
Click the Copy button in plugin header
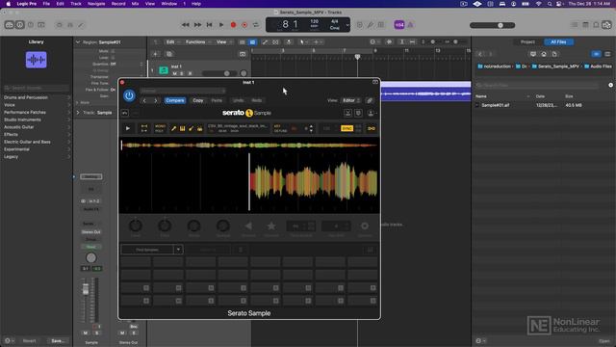pyautogui.click(x=198, y=100)
